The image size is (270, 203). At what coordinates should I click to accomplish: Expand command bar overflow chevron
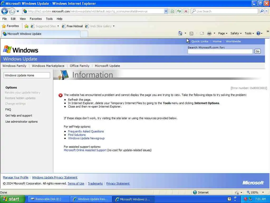tap(268, 31)
